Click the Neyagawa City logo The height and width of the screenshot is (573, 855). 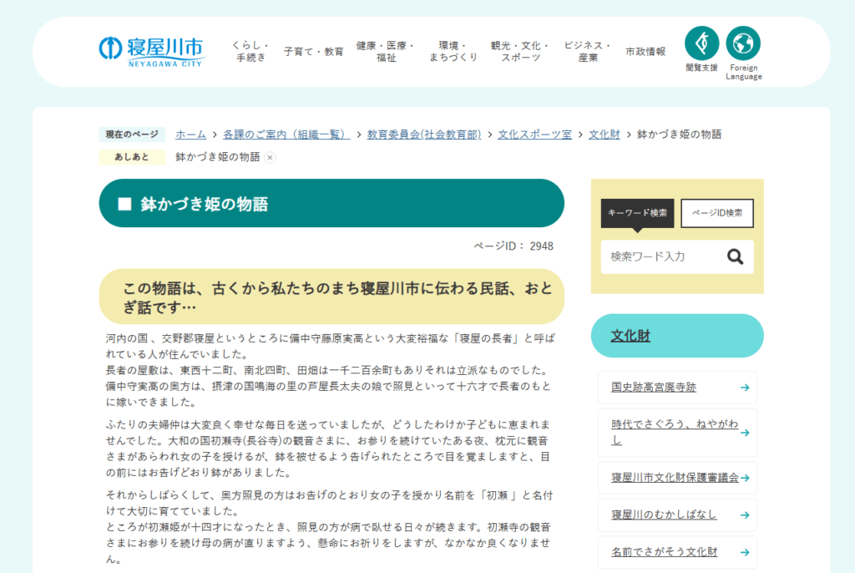point(150,51)
